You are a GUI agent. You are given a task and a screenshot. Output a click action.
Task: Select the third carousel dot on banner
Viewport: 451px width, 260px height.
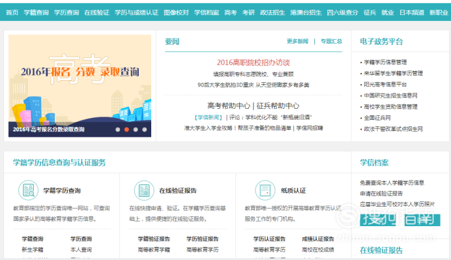[x=136, y=130]
